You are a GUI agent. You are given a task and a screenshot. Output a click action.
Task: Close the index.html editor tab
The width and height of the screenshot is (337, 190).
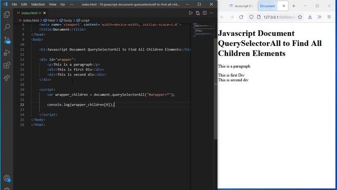pyautogui.click(x=44, y=13)
